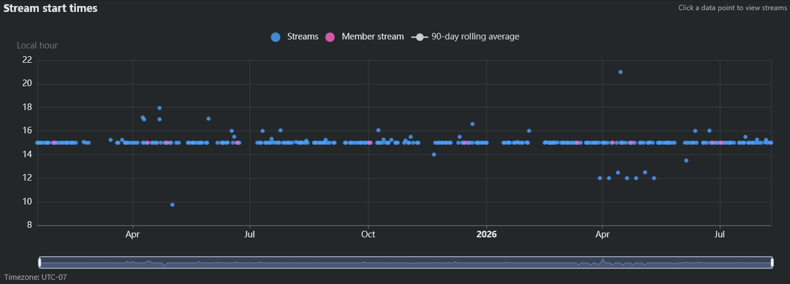Click the 'Click a data point to view streams' hint

point(733,8)
